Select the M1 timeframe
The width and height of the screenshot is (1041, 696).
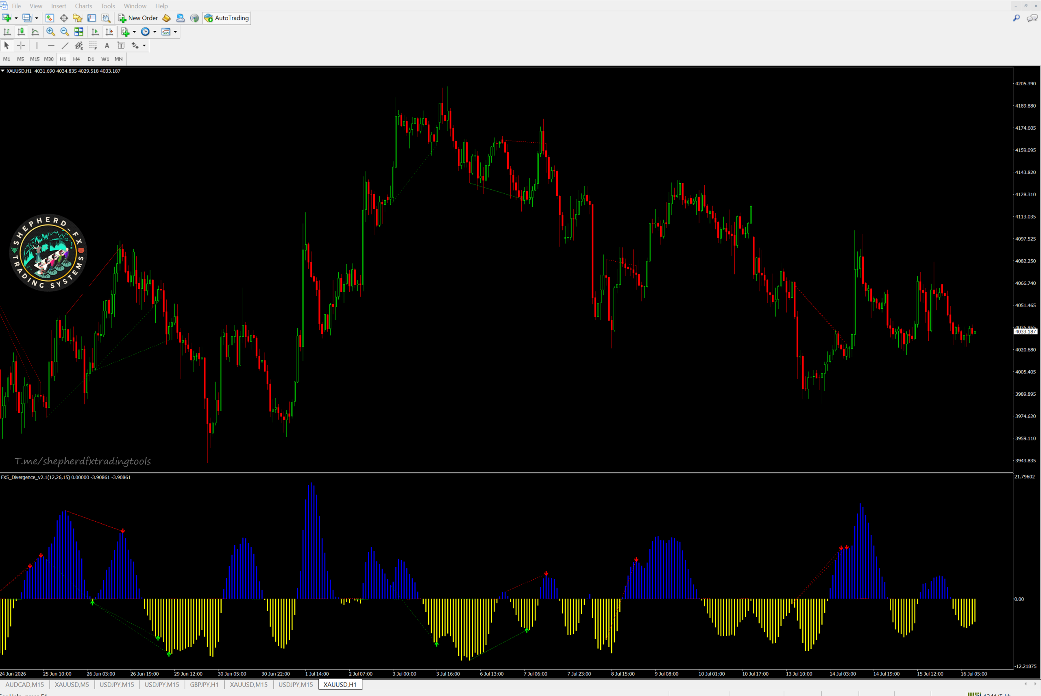pos(7,59)
